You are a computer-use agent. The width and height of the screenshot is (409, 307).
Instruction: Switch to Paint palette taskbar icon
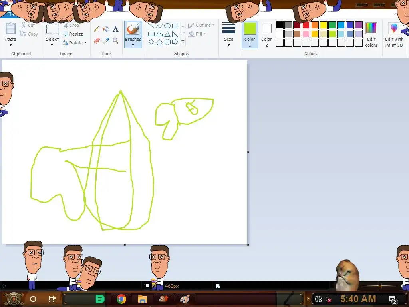coord(185,299)
